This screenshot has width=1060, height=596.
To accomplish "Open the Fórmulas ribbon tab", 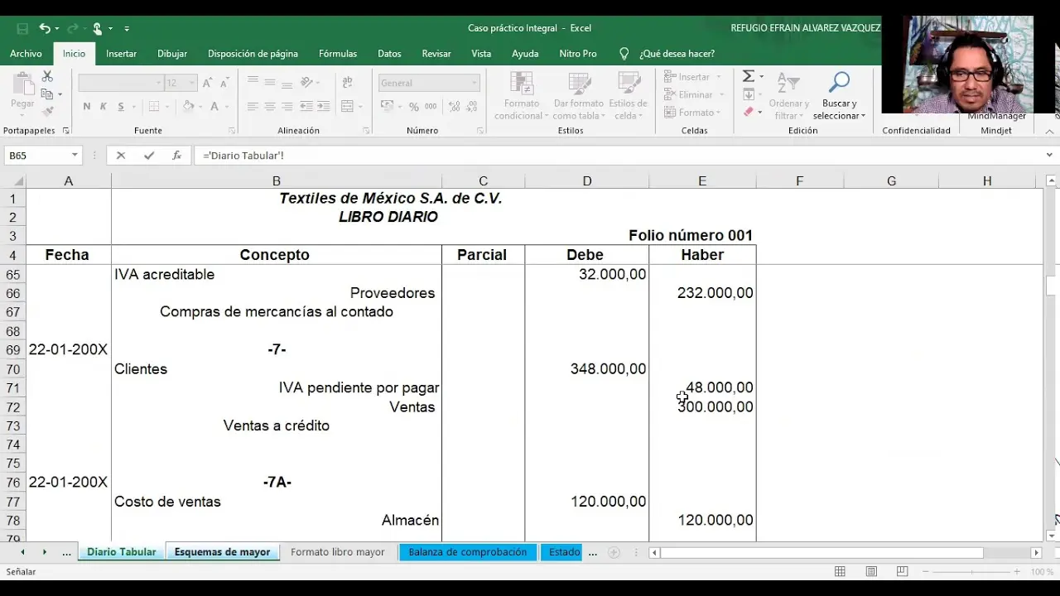I will pos(337,54).
